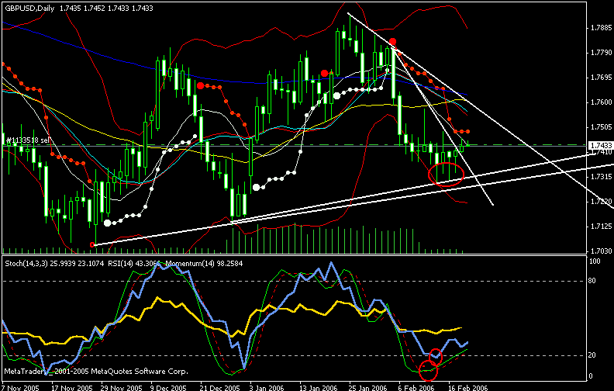Click the 1.7125 price axis label

(x=601, y=227)
